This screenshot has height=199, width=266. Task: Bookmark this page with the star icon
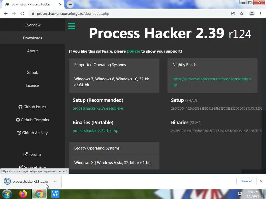(242, 13)
